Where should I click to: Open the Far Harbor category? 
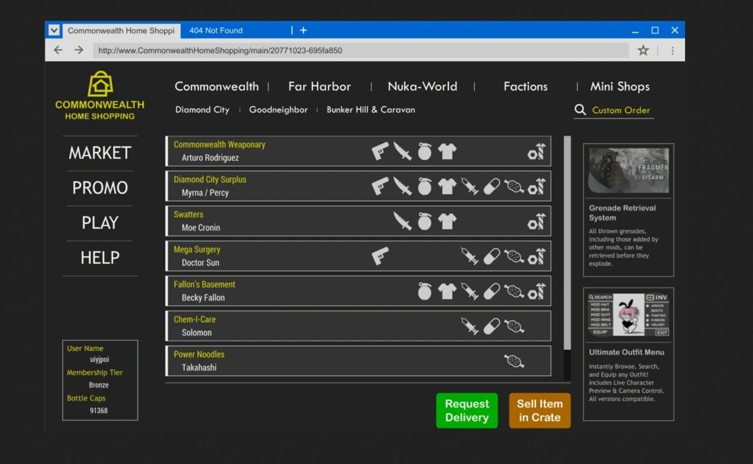(x=319, y=86)
